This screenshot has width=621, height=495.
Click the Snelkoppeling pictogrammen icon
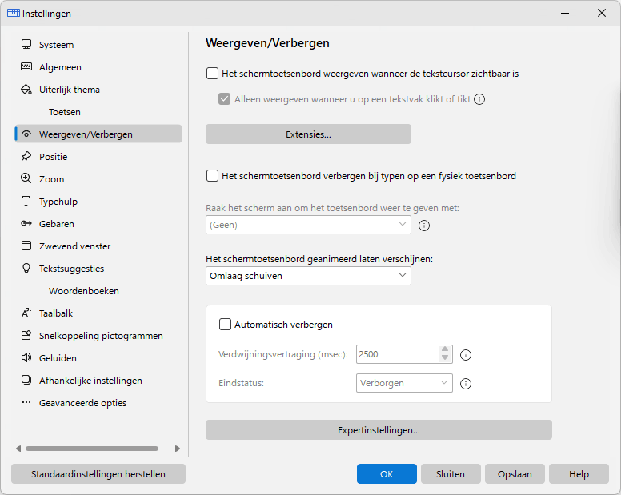pyautogui.click(x=26, y=336)
